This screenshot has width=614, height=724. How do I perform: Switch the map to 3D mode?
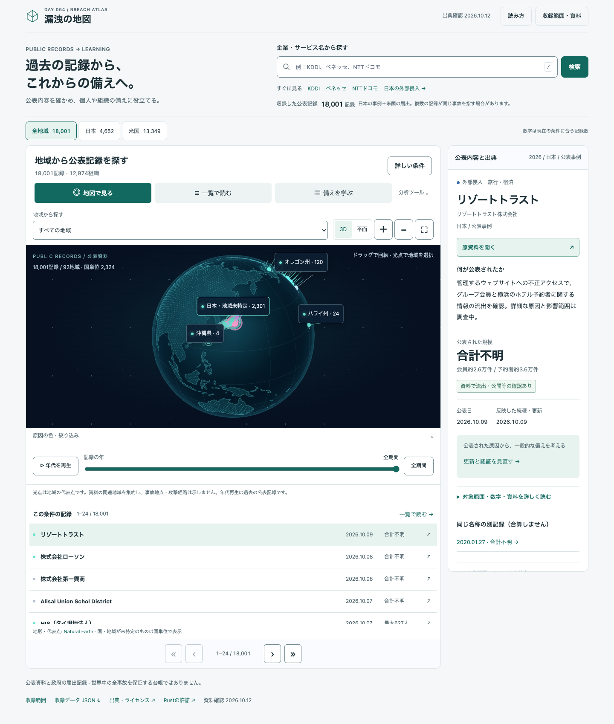tap(343, 229)
